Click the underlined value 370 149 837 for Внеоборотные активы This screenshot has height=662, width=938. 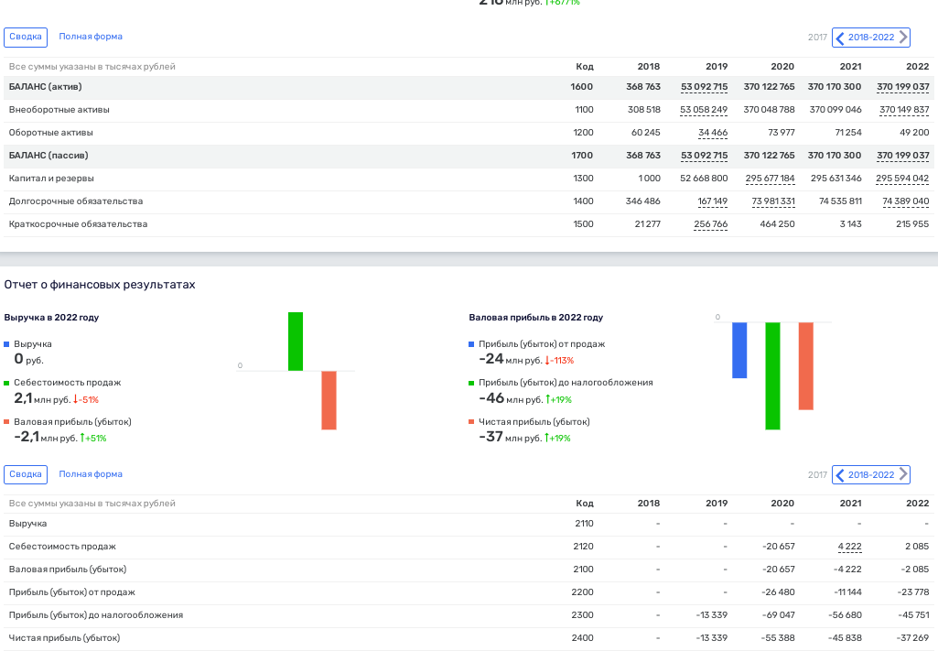click(904, 110)
